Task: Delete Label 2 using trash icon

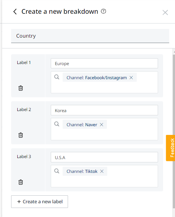Action: [21, 135]
